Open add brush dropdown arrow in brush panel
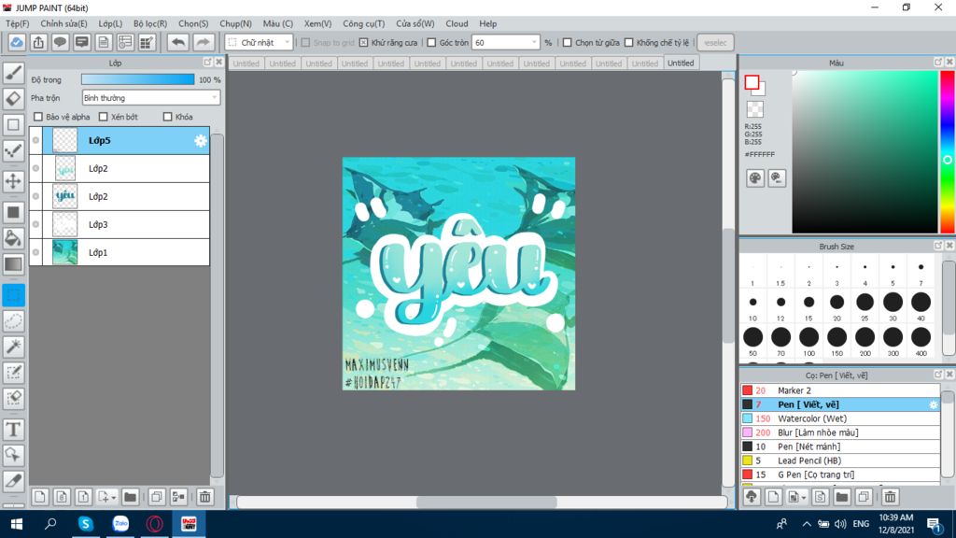 [804, 498]
